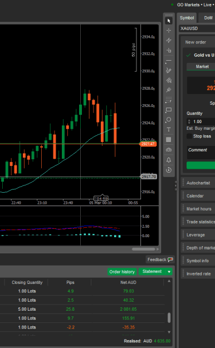Select the rectangle shape tool
The height and width of the screenshot is (348, 215).
point(169,110)
